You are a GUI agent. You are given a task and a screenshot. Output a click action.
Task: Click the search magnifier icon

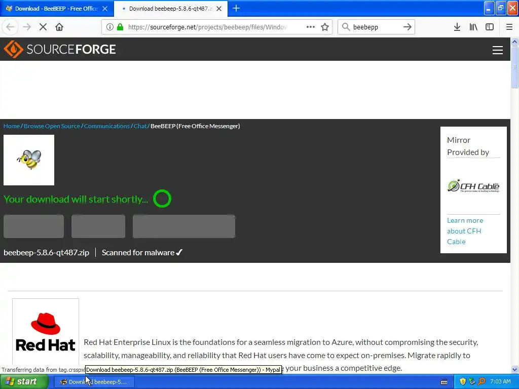346,27
